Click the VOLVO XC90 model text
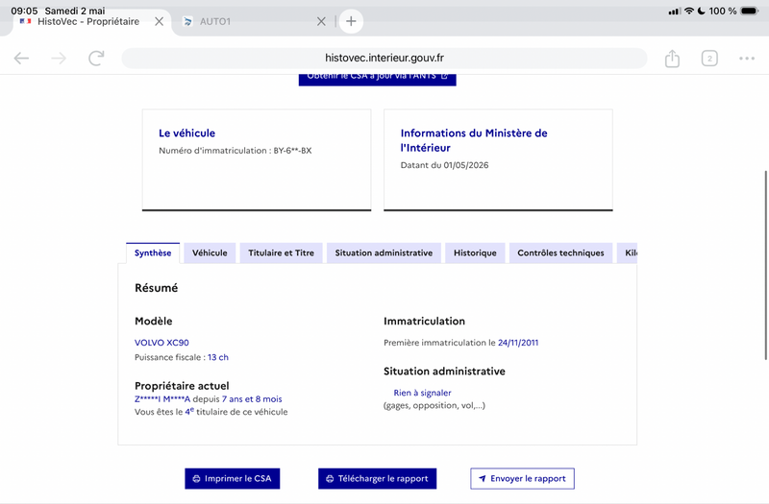The height and width of the screenshot is (504, 769). click(x=161, y=343)
